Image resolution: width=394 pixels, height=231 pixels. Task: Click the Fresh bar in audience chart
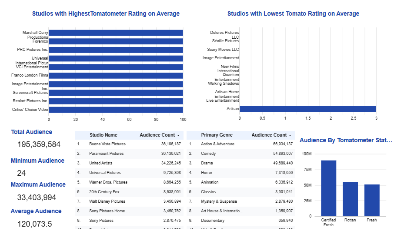coord(372,200)
